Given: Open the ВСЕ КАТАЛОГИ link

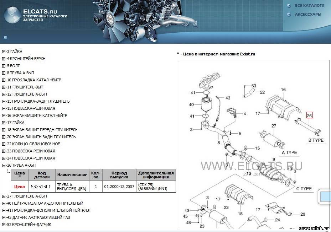Looking at the screenshot, I should point(310,6).
